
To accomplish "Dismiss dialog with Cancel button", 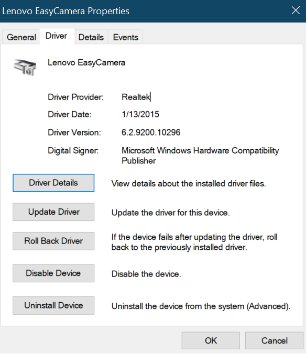I will [275, 340].
